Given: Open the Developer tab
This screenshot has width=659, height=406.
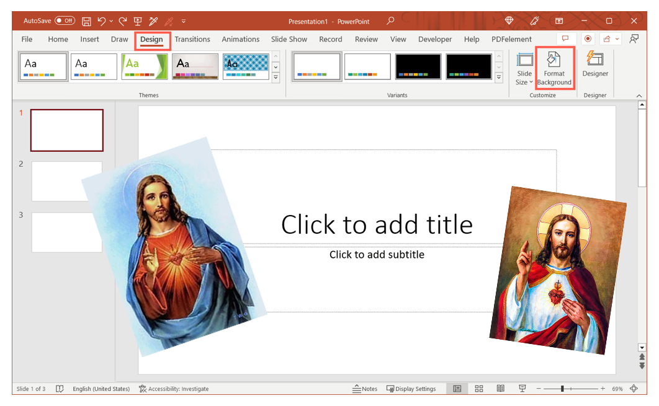Looking at the screenshot, I should click(x=435, y=39).
